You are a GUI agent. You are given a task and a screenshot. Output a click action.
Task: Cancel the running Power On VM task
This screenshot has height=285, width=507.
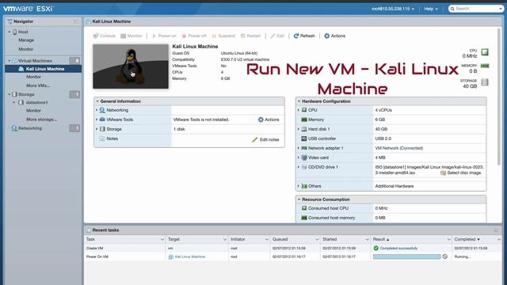(445, 256)
